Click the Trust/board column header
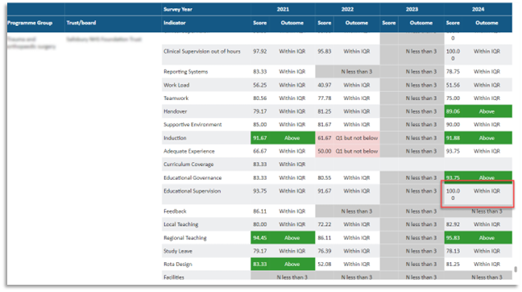This screenshot has width=522, height=292. click(81, 23)
